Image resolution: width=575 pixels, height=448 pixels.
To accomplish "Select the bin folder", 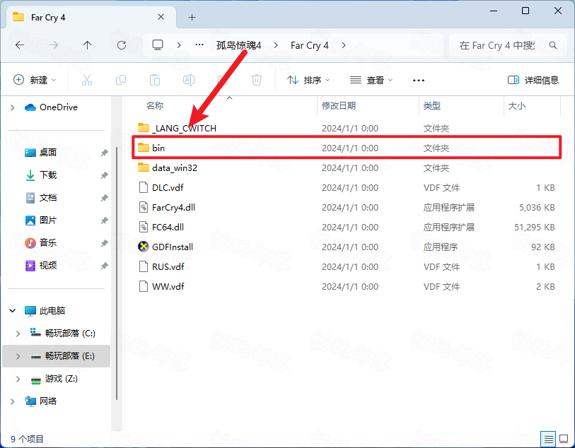I will tap(346, 148).
